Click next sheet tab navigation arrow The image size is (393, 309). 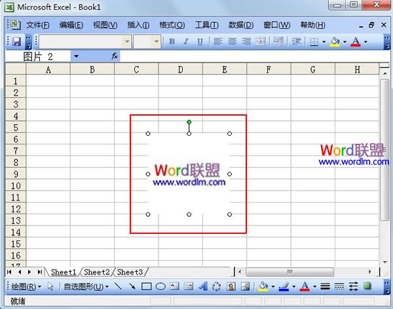click(29, 272)
